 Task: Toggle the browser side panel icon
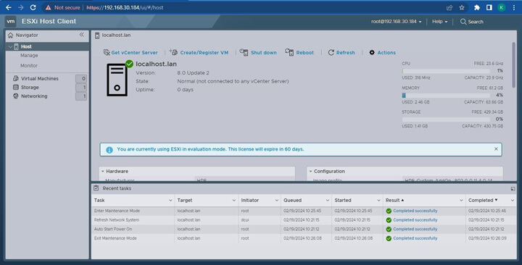coord(489,7)
